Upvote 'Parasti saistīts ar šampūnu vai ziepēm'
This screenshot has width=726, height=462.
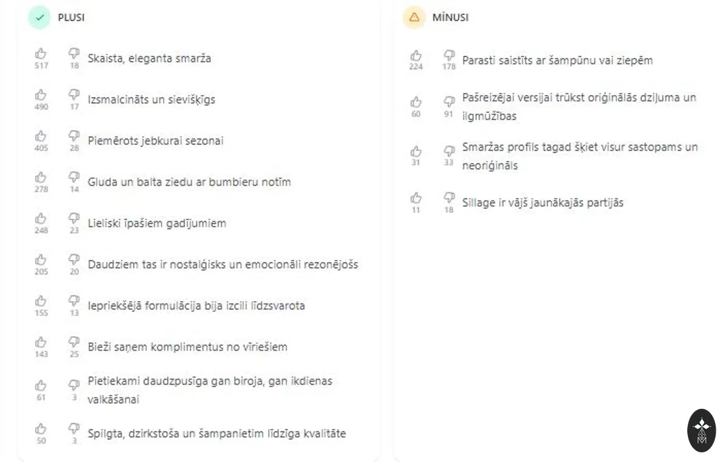(x=416, y=55)
